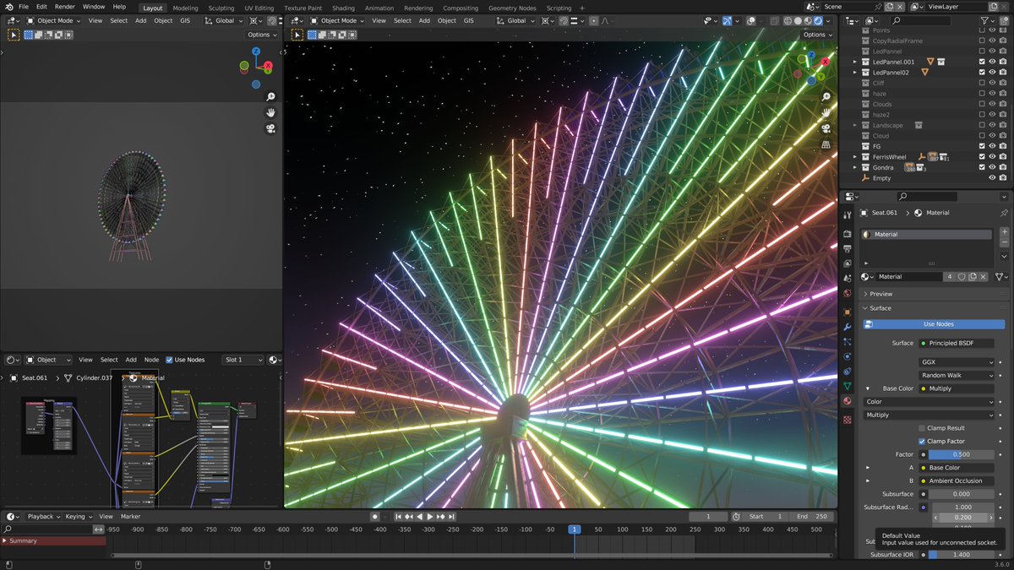
Task: Adjust the Subsurface IOR slider
Action: click(x=962, y=555)
